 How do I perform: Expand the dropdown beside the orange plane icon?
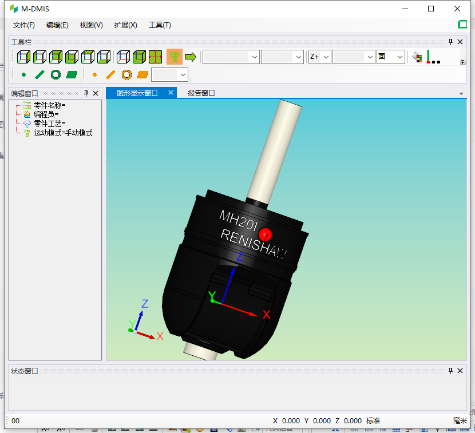point(183,74)
